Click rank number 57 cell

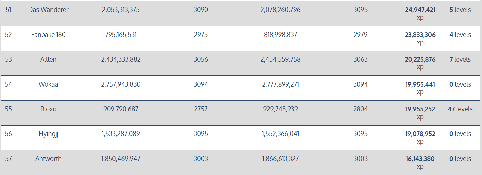point(8,159)
